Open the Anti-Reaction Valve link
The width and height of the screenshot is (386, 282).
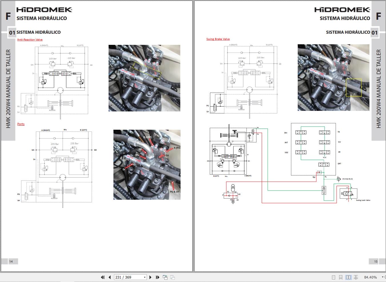(30, 39)
